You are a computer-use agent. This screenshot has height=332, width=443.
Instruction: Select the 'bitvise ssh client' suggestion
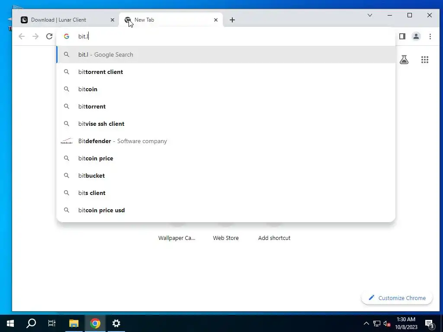pos(226,124)
